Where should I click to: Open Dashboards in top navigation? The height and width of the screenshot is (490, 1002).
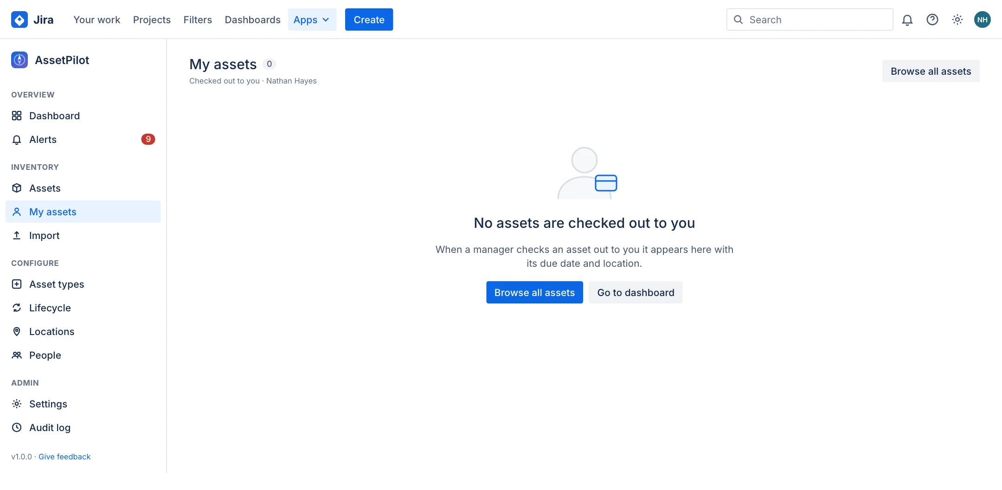253,19
